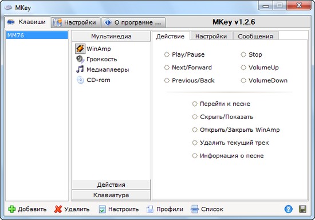Select the WinAmp icon in Мультимедиа list
315x220 pixels.
tap(80, 49)
